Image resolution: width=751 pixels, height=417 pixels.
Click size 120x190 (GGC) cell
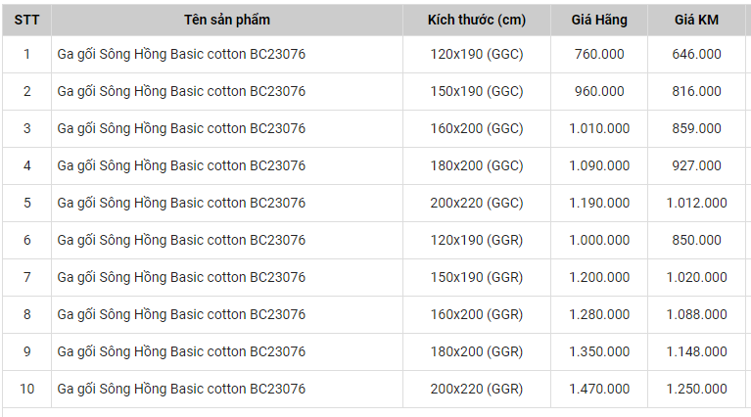[477, 55]
